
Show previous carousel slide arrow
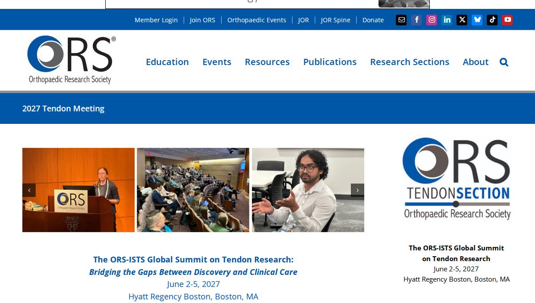coord(29,190)
